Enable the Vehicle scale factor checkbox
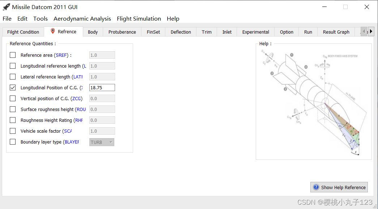378x209 pixels. (x=13, y=131)
